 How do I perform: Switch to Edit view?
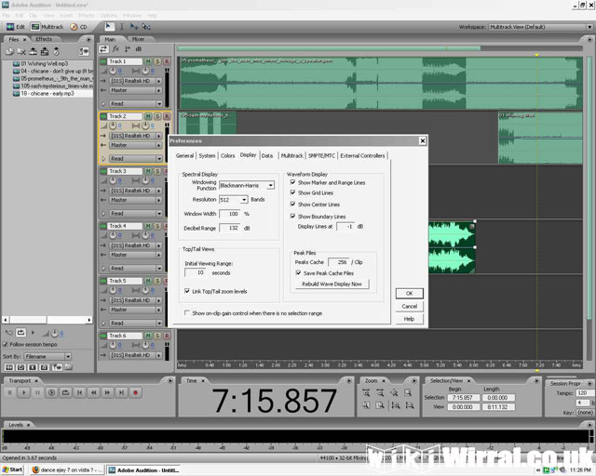click(x=16, y=27)
